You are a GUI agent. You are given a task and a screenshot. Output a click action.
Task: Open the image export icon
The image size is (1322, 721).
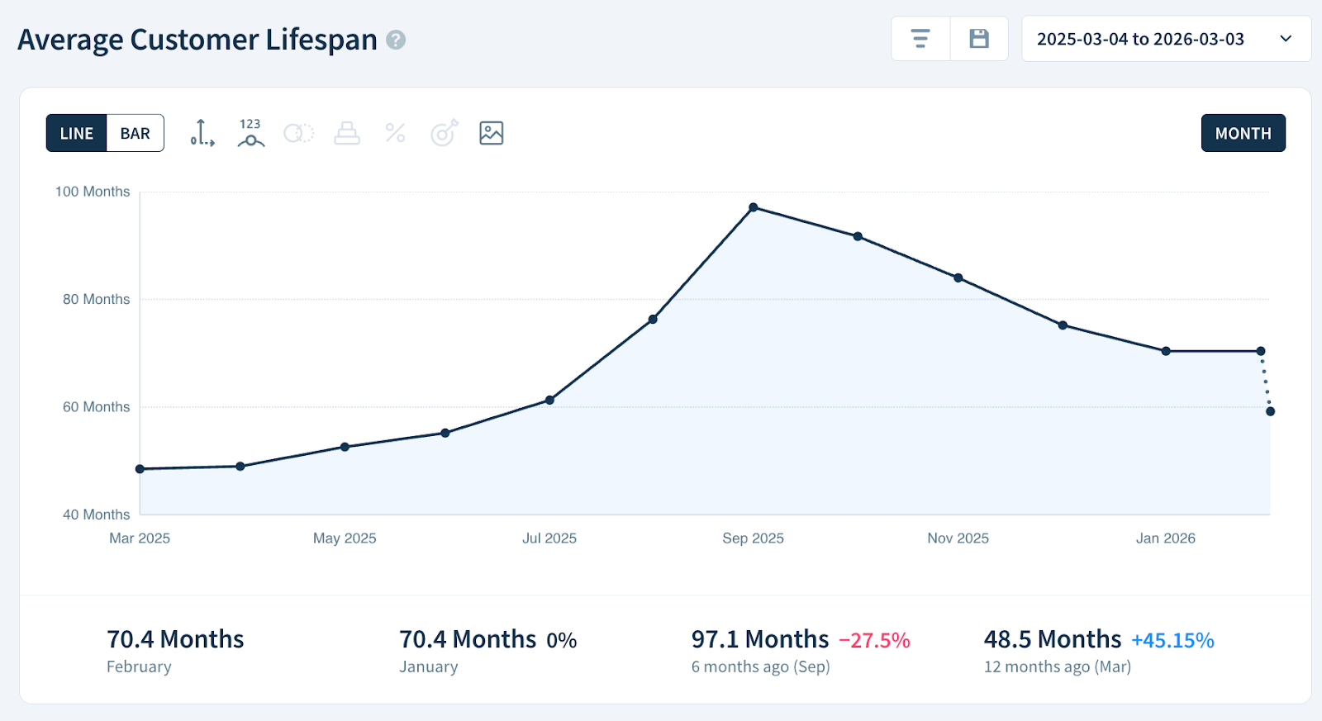490,133
